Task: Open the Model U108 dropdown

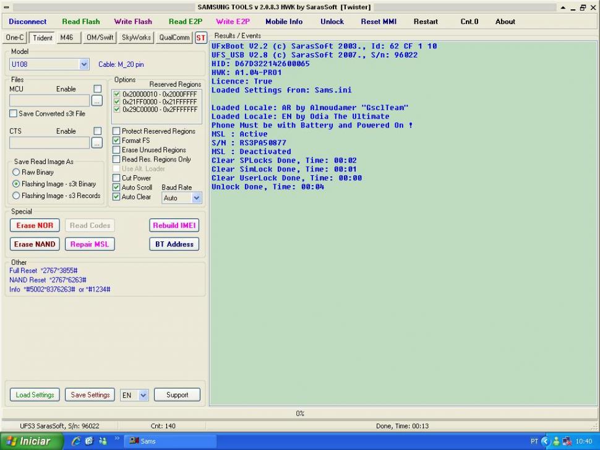Action: coord(84,64)
